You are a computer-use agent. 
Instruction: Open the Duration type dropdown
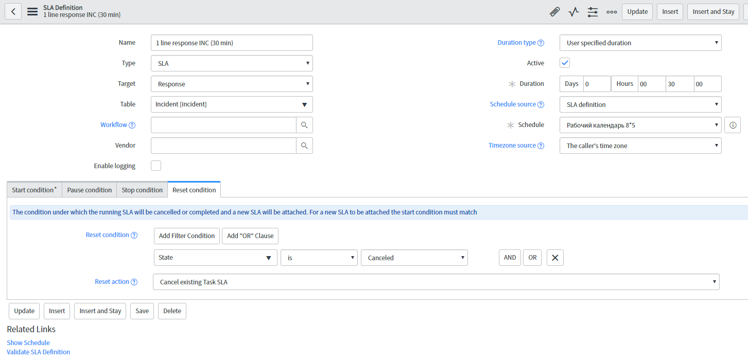(640, 43)
